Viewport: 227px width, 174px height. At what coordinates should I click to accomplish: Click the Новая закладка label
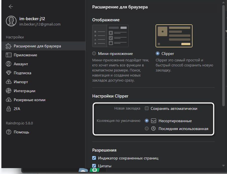[127, 108]
